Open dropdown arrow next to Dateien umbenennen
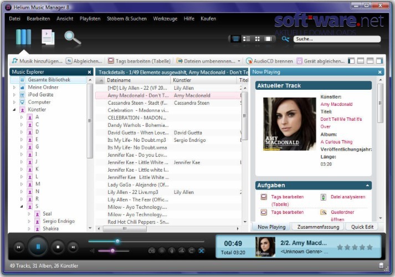Screen dimensions: 395x277 [x=239, y=61]
